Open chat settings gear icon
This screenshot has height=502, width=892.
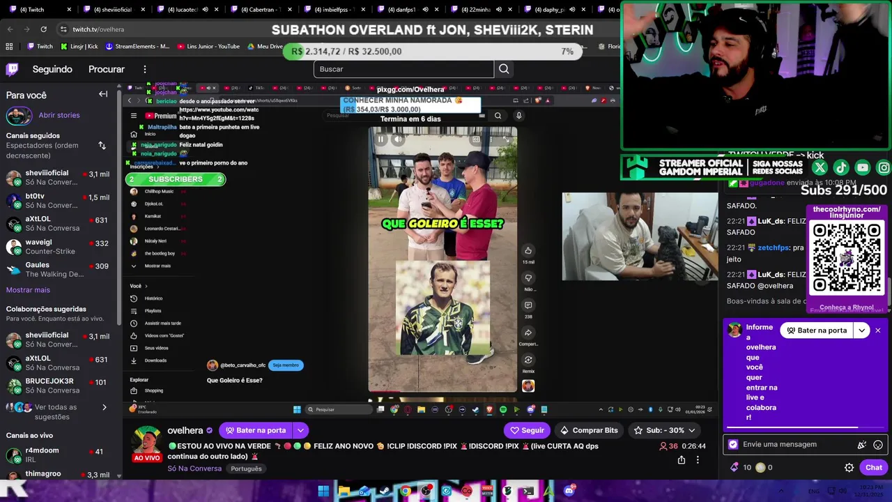point(849,468)
